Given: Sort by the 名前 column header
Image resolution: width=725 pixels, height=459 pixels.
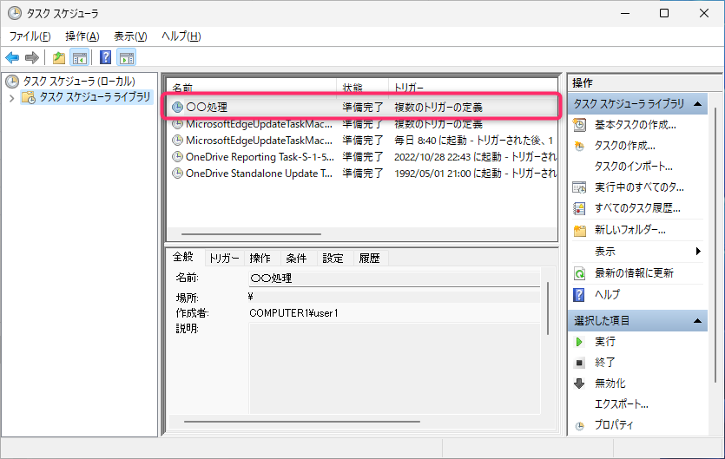Looking at the screenshot, I should [x=252, y=87].
